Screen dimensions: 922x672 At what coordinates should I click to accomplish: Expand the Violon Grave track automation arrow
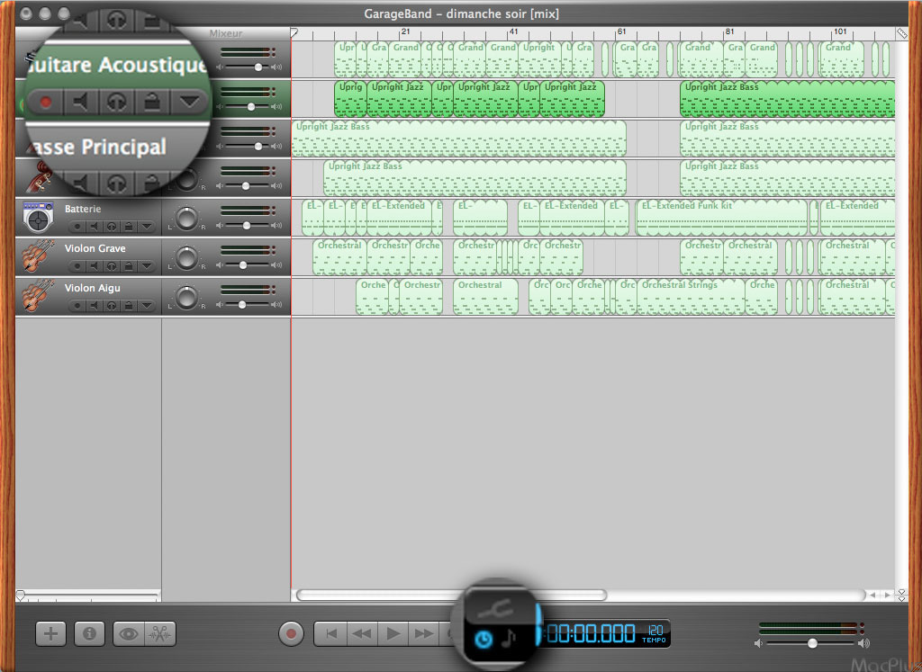[x=146, y=266]
